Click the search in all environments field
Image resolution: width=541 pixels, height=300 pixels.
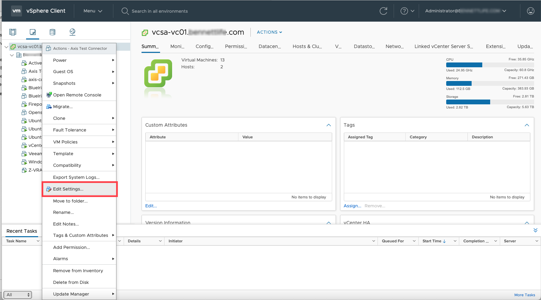160,11
